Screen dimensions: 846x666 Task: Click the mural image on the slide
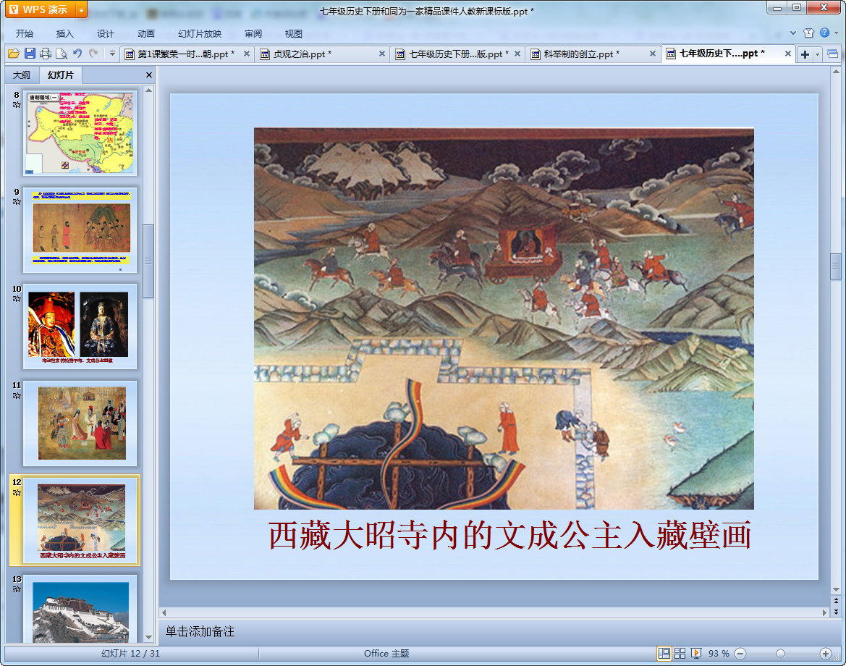[504, 319]
